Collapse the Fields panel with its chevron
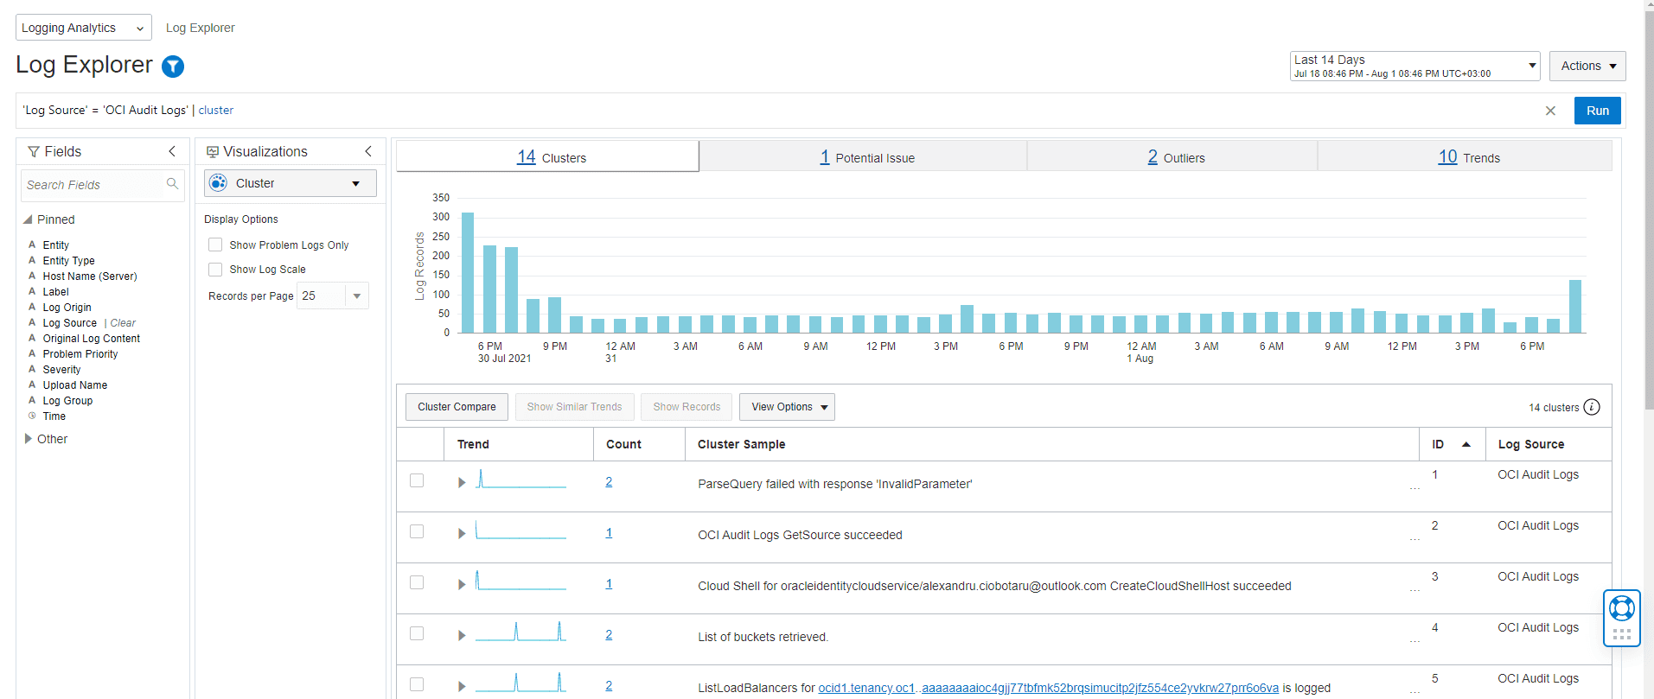 [172, 151]
